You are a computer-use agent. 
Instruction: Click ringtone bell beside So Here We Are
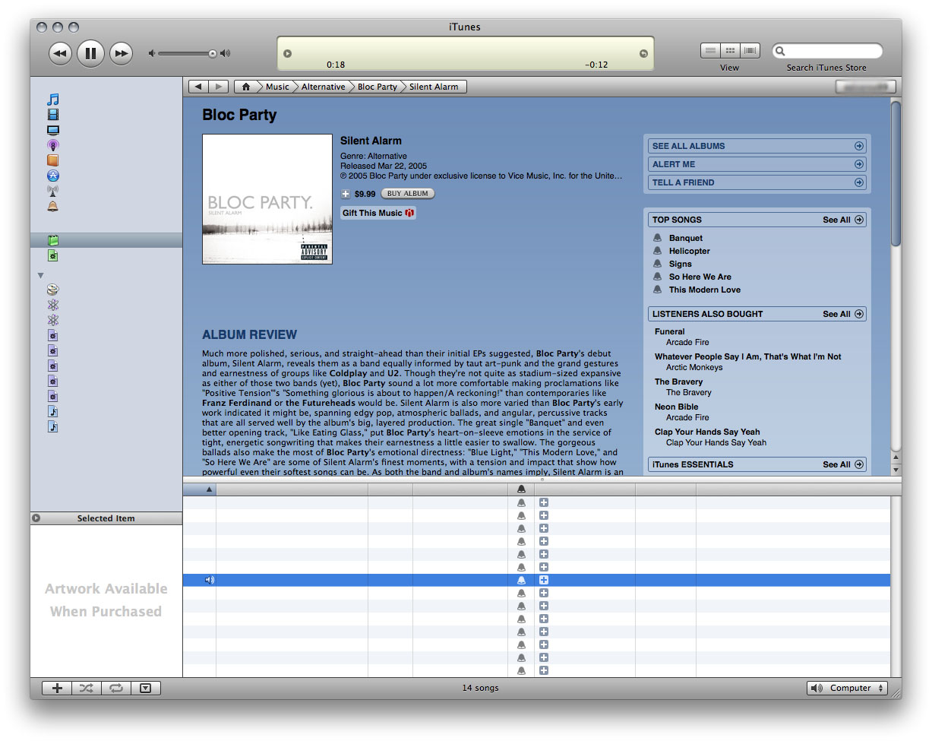click(658, 277)
